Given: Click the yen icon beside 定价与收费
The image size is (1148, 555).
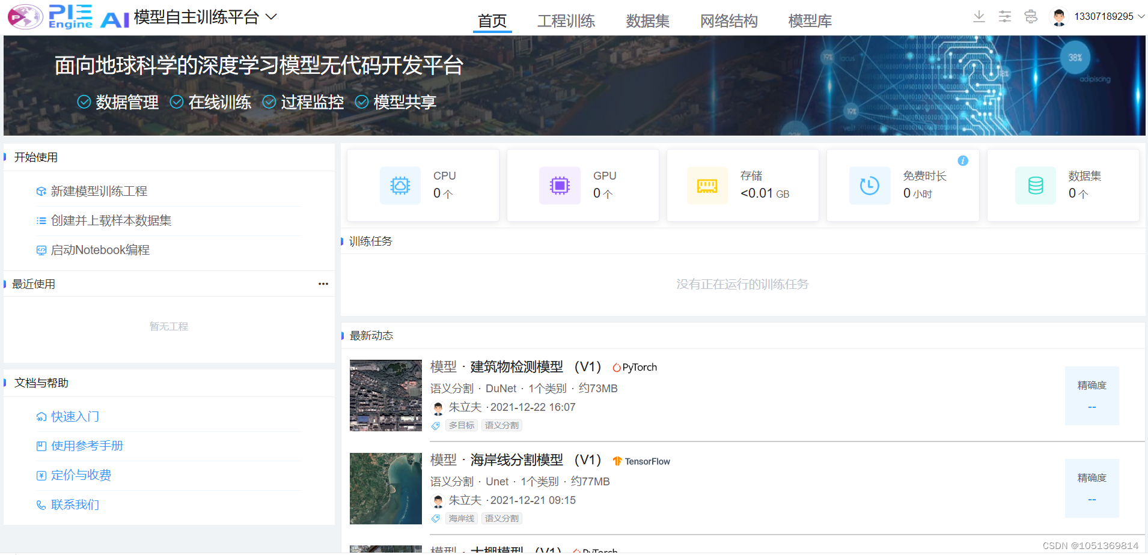Looking at the screenshot, I should pyautogui.click(x=41, y=476).
